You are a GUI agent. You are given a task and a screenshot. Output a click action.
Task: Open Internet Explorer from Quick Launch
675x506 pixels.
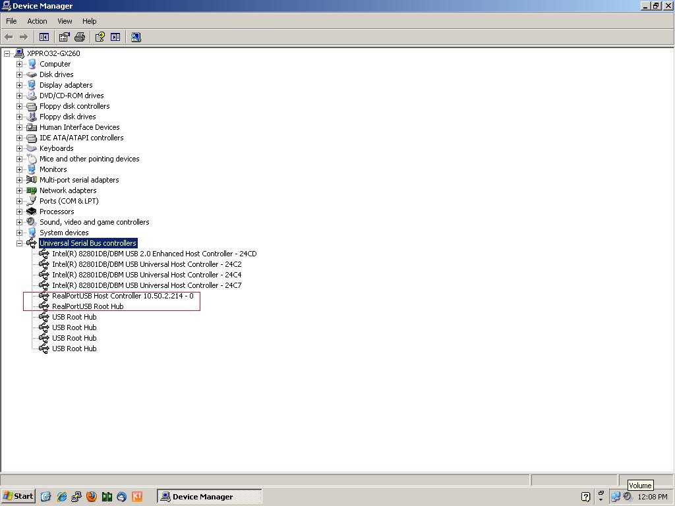click(61, 496)
